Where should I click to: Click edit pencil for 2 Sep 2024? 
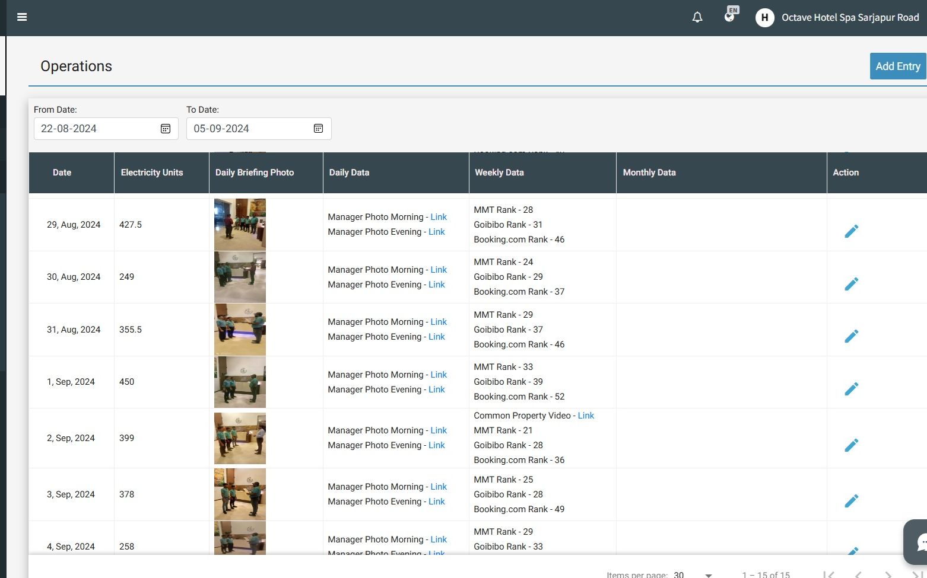pyautogui.click(x=851, y=445)
